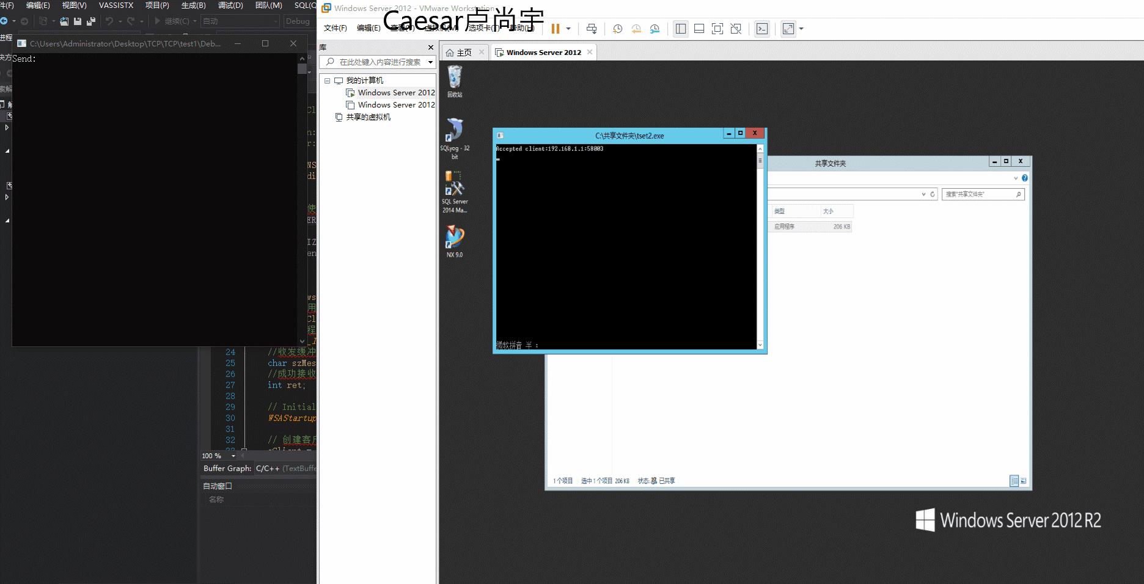Click the 共享文件夹 explorer help icon
Image resolution: width=1144 pixels, height=584 pixels.
[x=1025, y=178]
